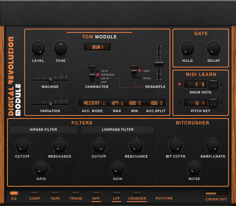Click the Gate Decay knob
Screen dimensions: 236x206
[x=214, y=48]
